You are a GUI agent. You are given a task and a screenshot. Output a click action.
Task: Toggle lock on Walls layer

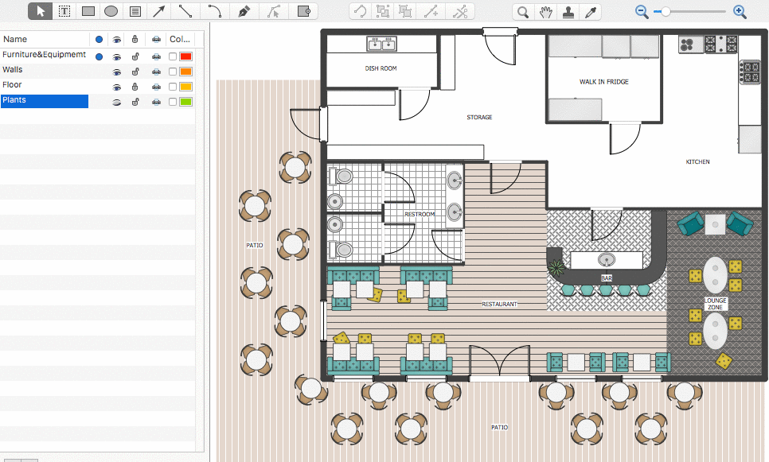135,72
